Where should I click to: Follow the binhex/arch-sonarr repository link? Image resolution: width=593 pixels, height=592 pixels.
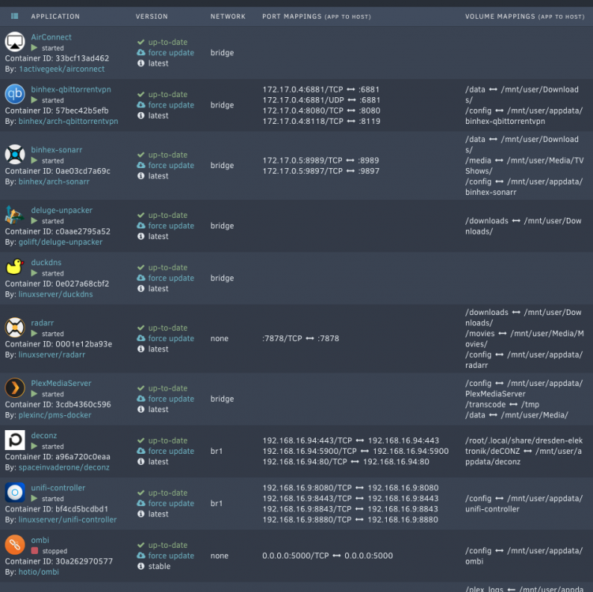click(54, 182)
